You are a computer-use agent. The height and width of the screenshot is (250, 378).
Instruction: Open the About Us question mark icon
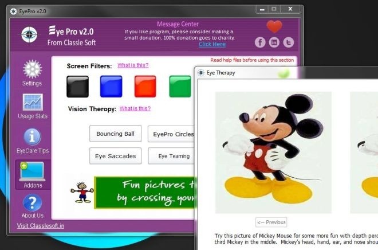pos(32,203)
